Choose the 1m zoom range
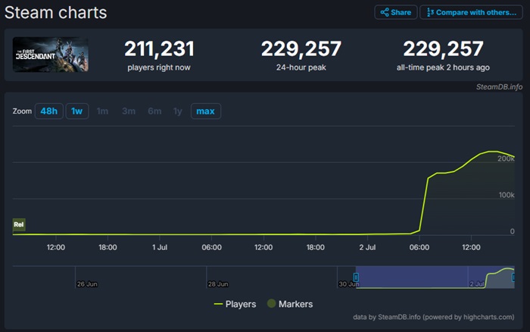The height and width of the screenshot is (332, 530). tap(102, 111)
